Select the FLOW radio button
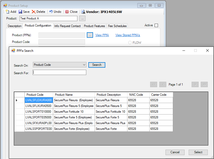 [x=130, y=43]
